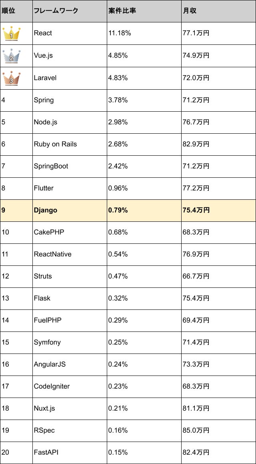Click the silver crown rank 2 icon
256x464 pixels.
tap(11, 56)
